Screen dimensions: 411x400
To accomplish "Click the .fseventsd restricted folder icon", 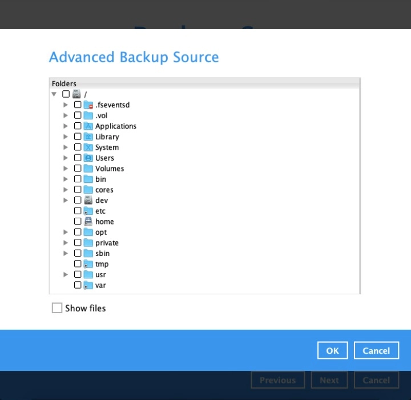I will pos(88,105).
